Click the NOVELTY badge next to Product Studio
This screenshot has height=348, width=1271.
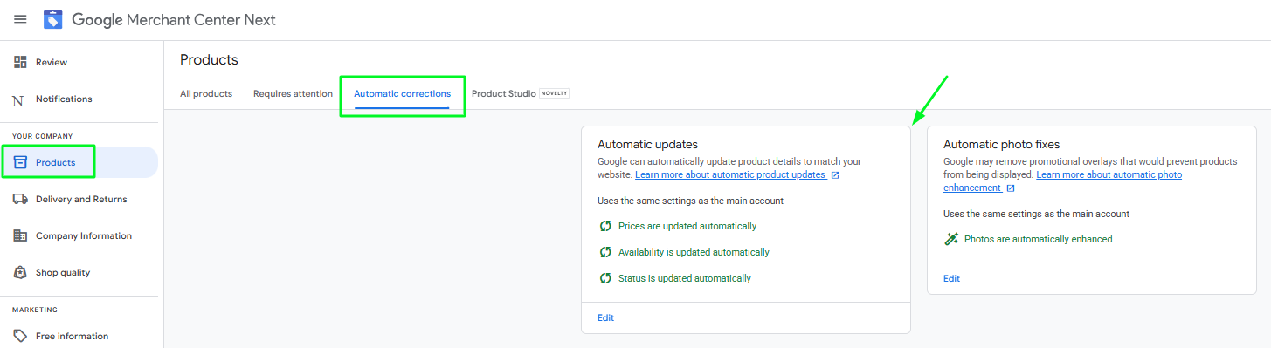pos(555,93)
